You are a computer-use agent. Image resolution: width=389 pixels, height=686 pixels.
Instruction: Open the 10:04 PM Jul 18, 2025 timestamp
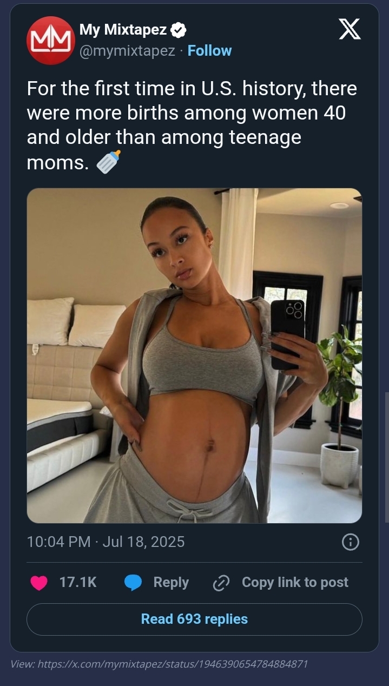[106, 542]
